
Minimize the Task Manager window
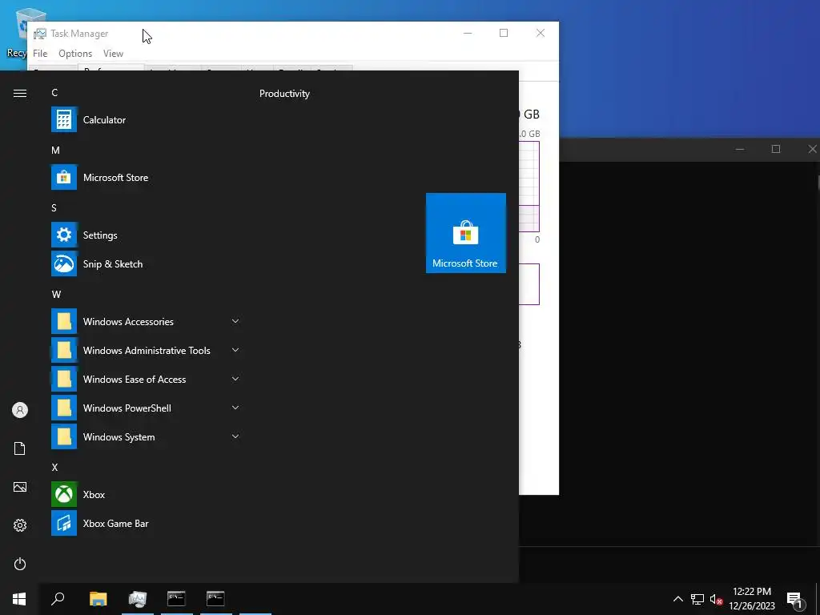pyautogui.click(x=468, y=33)
